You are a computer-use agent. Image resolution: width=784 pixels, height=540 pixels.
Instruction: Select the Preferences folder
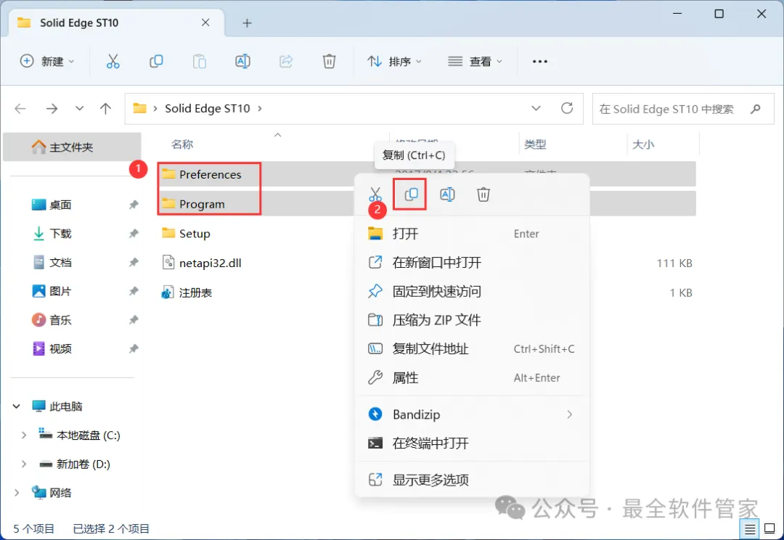(209, 174)
